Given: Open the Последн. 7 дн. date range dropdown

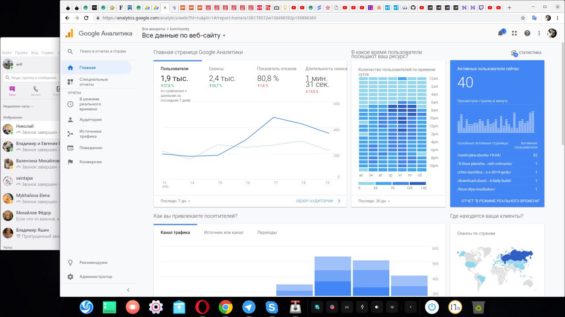Looking at the screenshot, I should tap(176, 201).
